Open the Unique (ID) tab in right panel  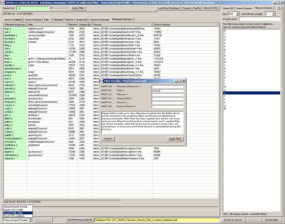(x=228, y=8)
